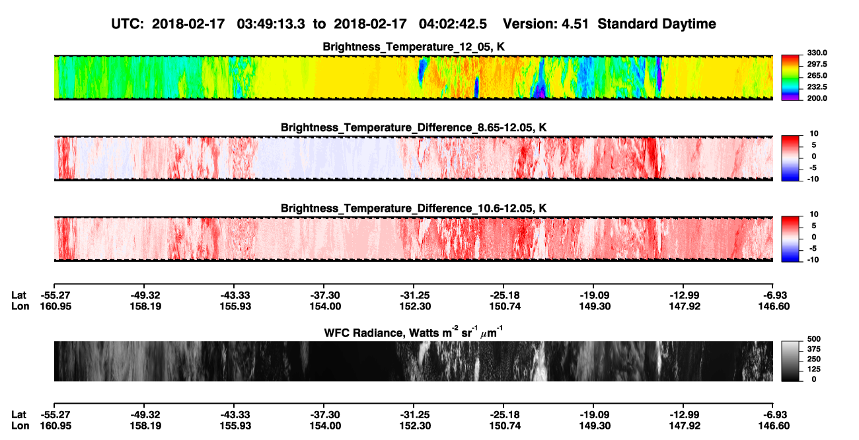Screen dimensions: 859x440
Task: Click latitude '-43.33' on axis under 10.6-12.05 panel
Action: coord(234,296)
